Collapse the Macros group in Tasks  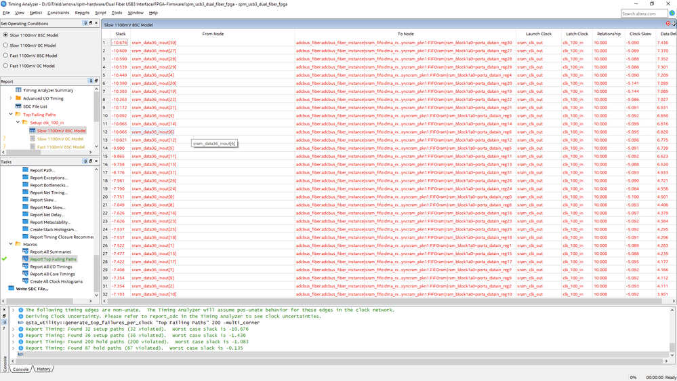tap(10, 244)
